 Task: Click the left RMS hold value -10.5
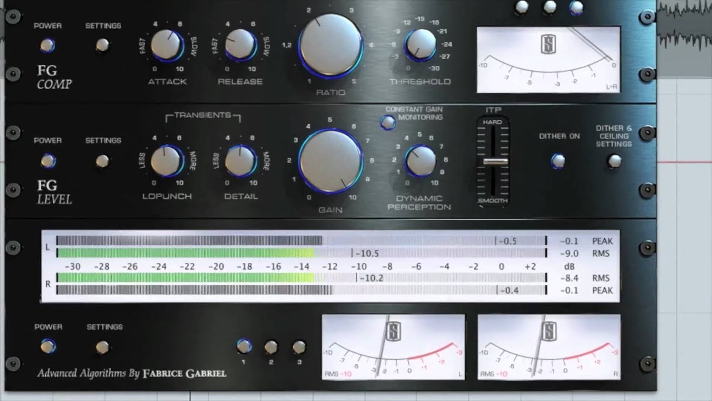pos(367,253)
